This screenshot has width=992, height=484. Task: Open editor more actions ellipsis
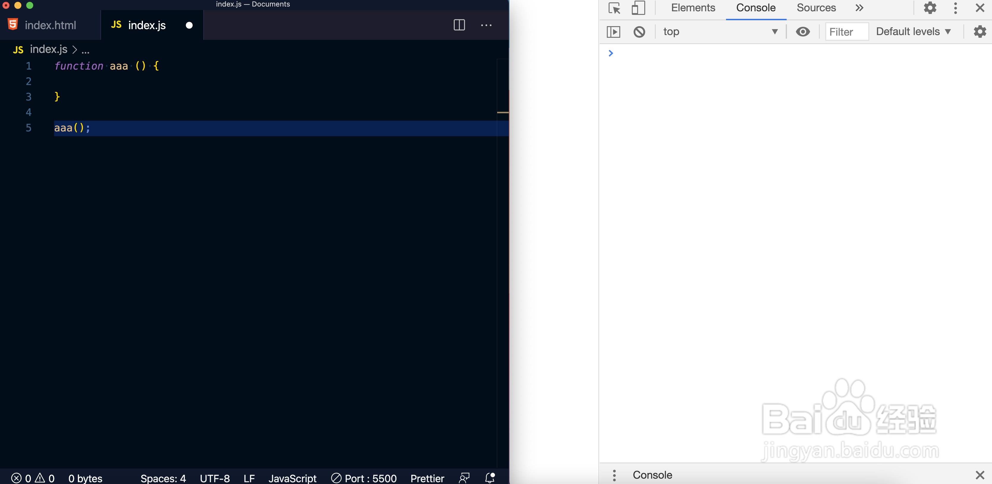click(486, 26)
